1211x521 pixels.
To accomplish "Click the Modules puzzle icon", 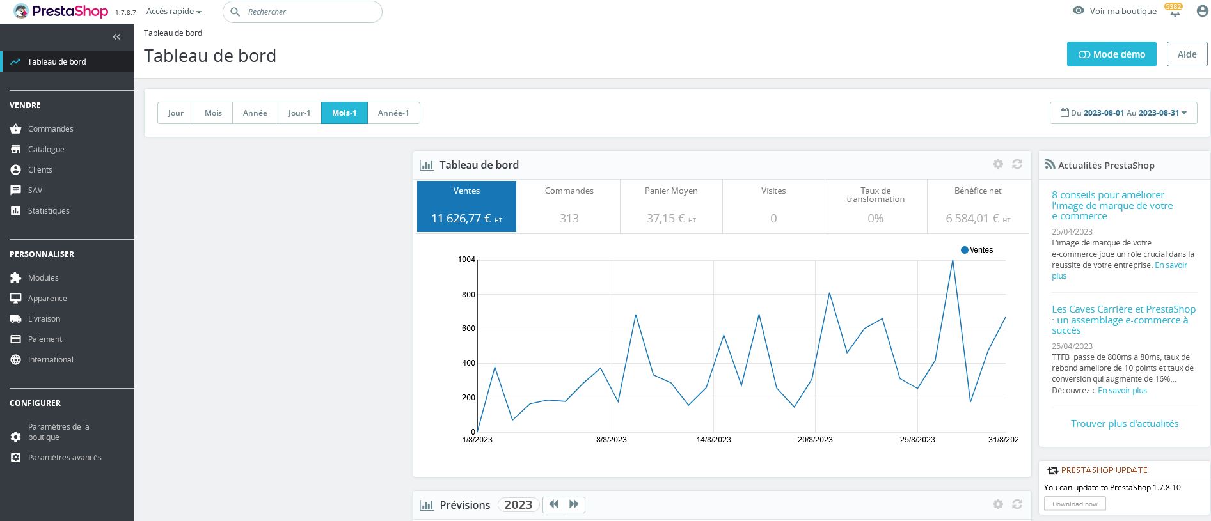I will click(x=16, y=278).
